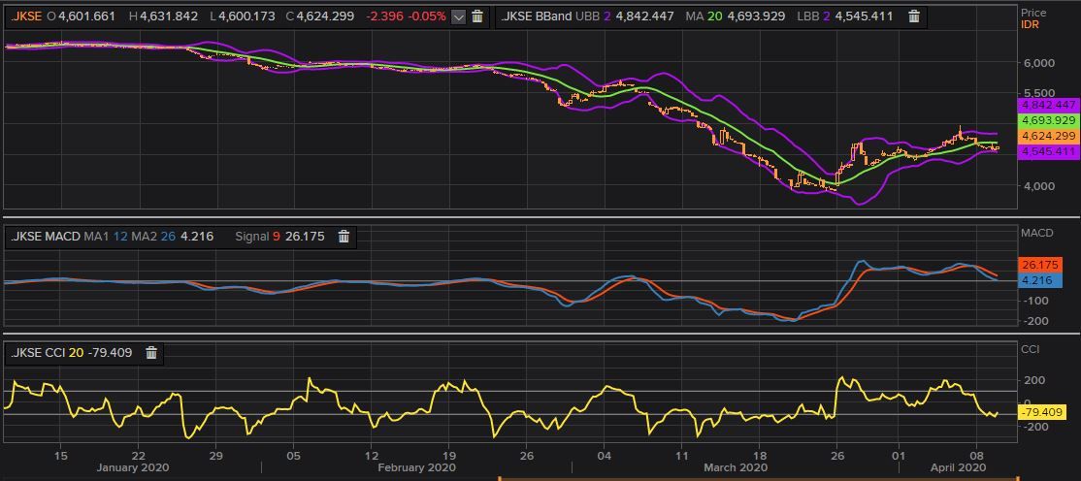Click the March 2020 label on time axis
The image size is (1081, 481).
click(x=734, y=467)
